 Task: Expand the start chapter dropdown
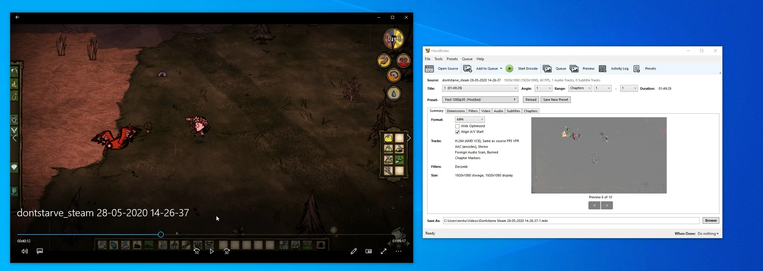[602, 88]
